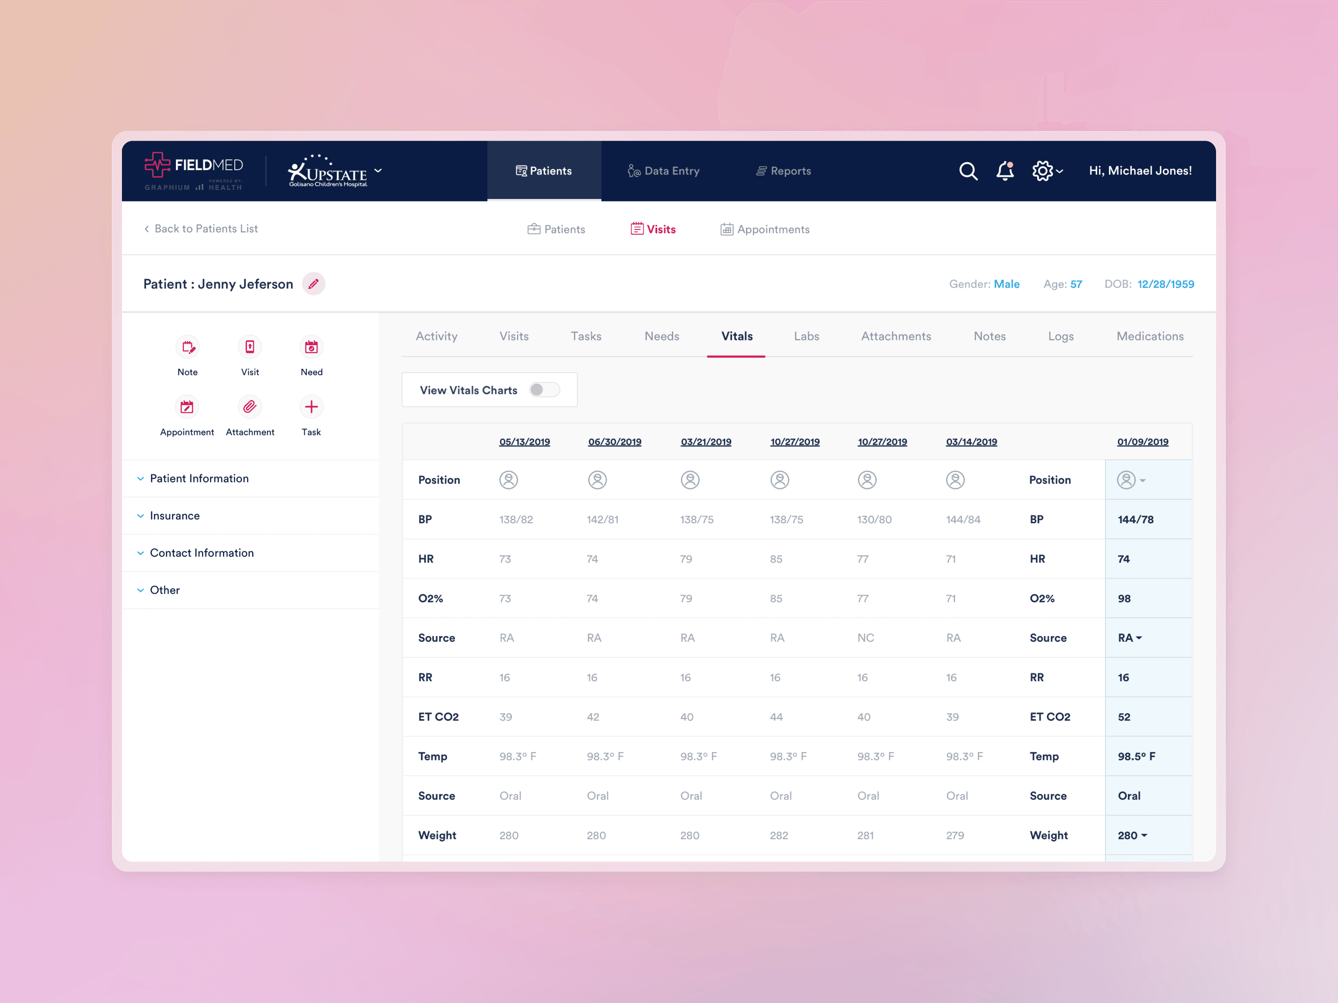Toggle View Vitals Charts switch
Viewport: 1338px width, 1003px height.
[x=544, y=390]
